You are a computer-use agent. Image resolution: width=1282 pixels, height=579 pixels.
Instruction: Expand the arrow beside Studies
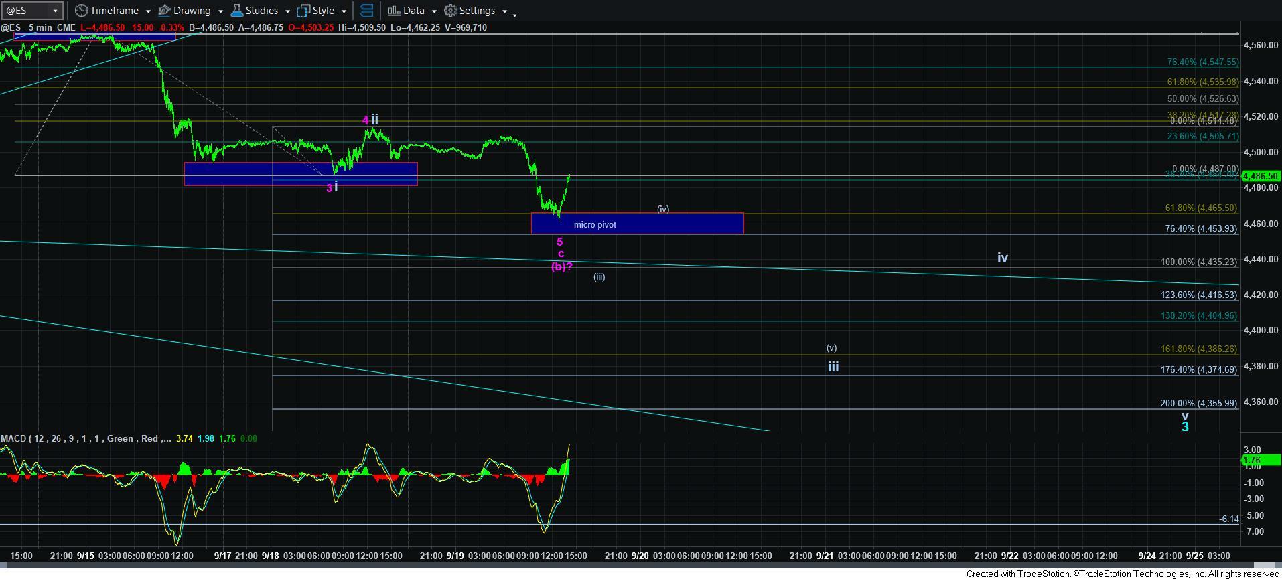click(287, 11)
